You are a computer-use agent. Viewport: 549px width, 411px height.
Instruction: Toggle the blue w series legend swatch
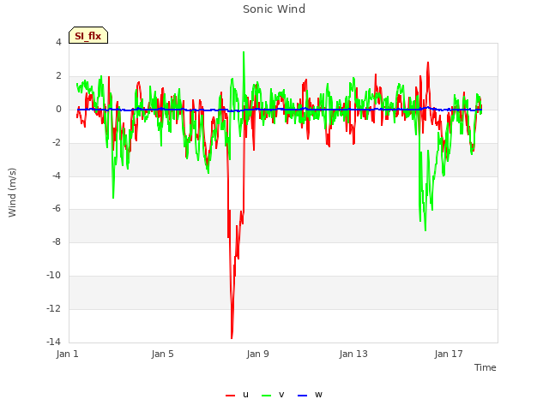(x=302, y=396)
